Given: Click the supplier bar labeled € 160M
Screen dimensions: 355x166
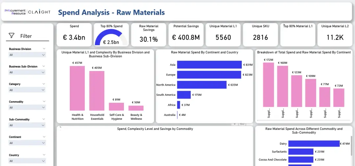Looking at the screenshot, I should click(283, 86).
